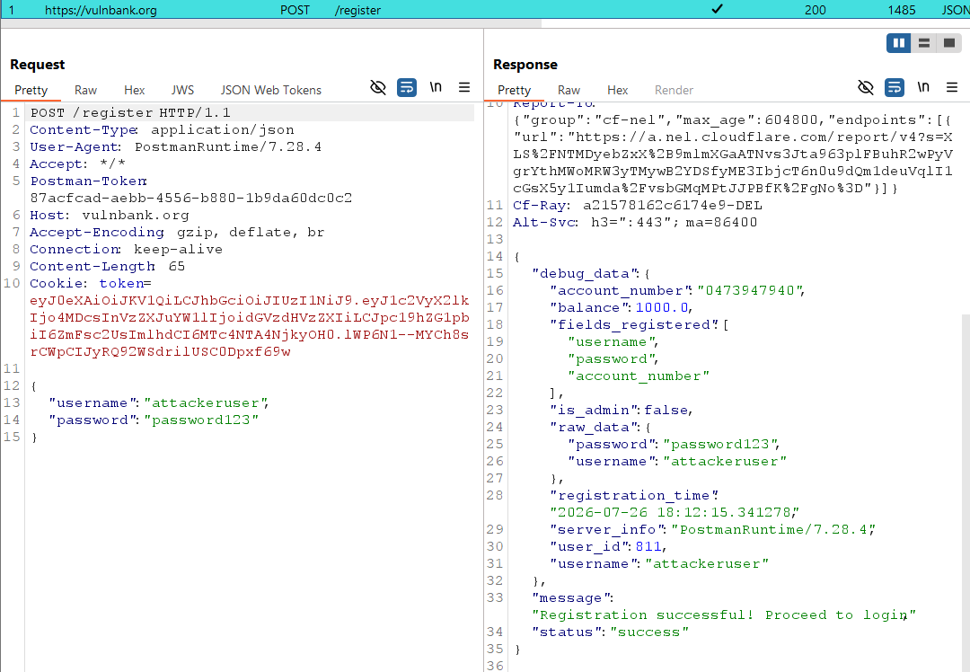
Task: Click the Content-Type header line in request
Action: (x=162, y=130)
